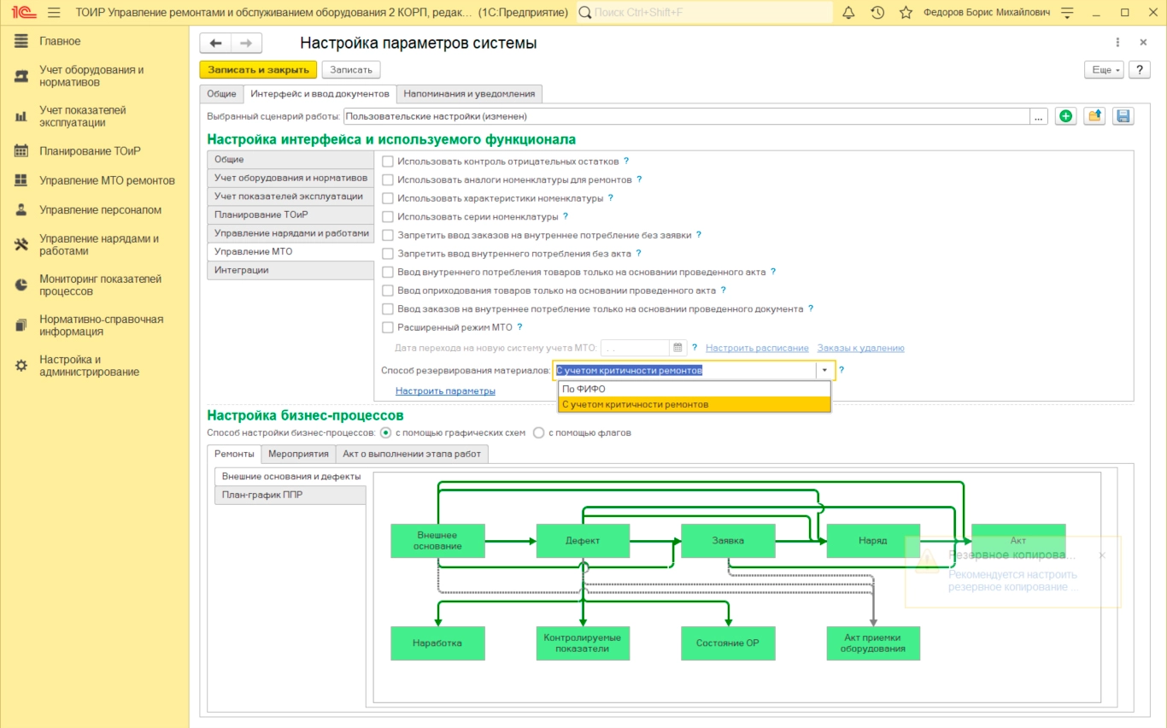
Task: Switch to Напоминания и уведомления tab
Action: click(x=469, y=94)
